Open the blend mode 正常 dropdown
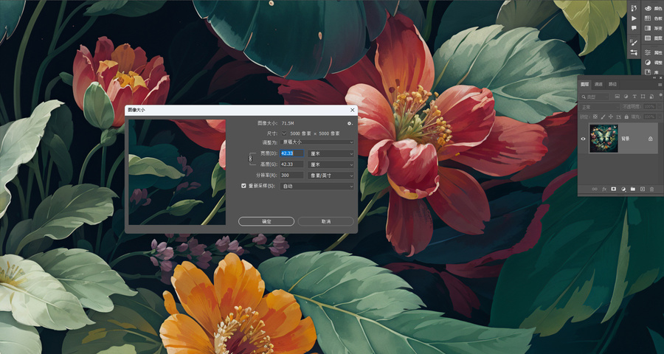The width and height of the screenshot is (664, 354). (600, 107)
